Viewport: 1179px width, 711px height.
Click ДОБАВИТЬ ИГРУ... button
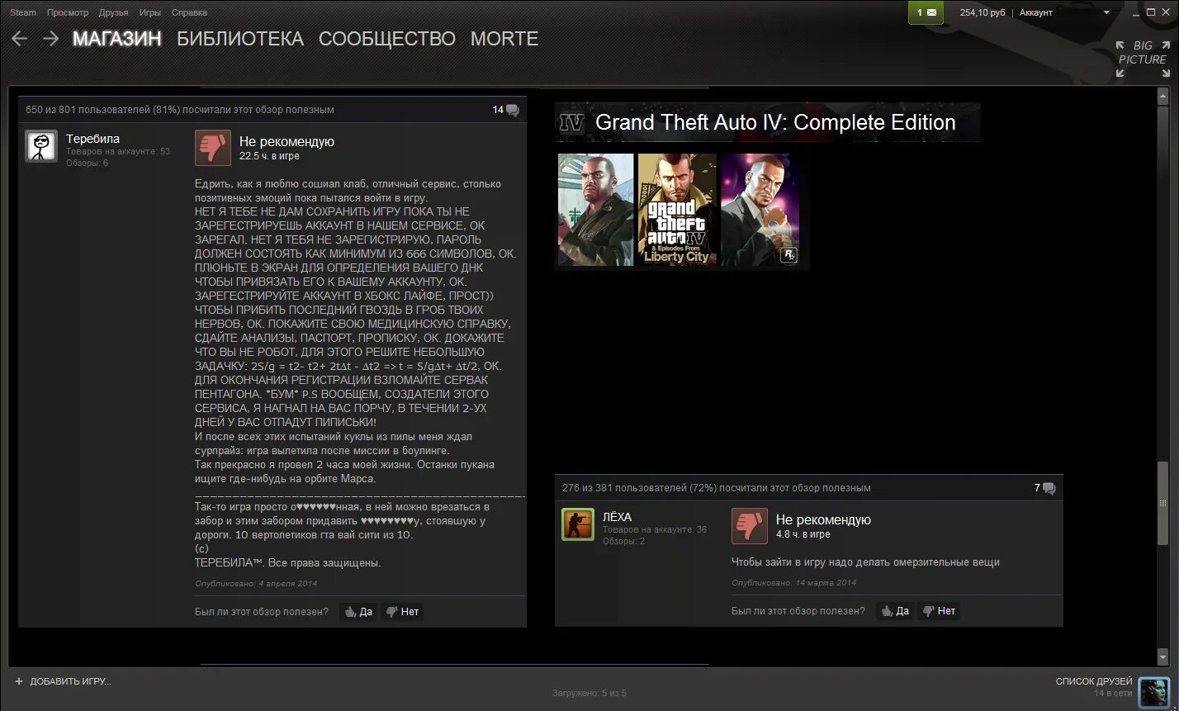click(x=63, y=681)
